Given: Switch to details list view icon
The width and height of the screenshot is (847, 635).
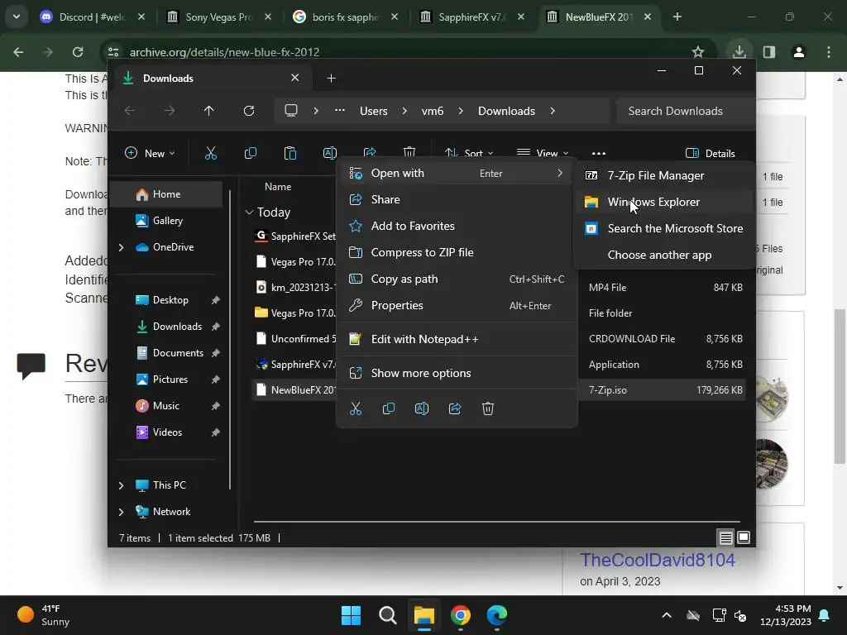Looking at the screenshot, I should (725, 537).
